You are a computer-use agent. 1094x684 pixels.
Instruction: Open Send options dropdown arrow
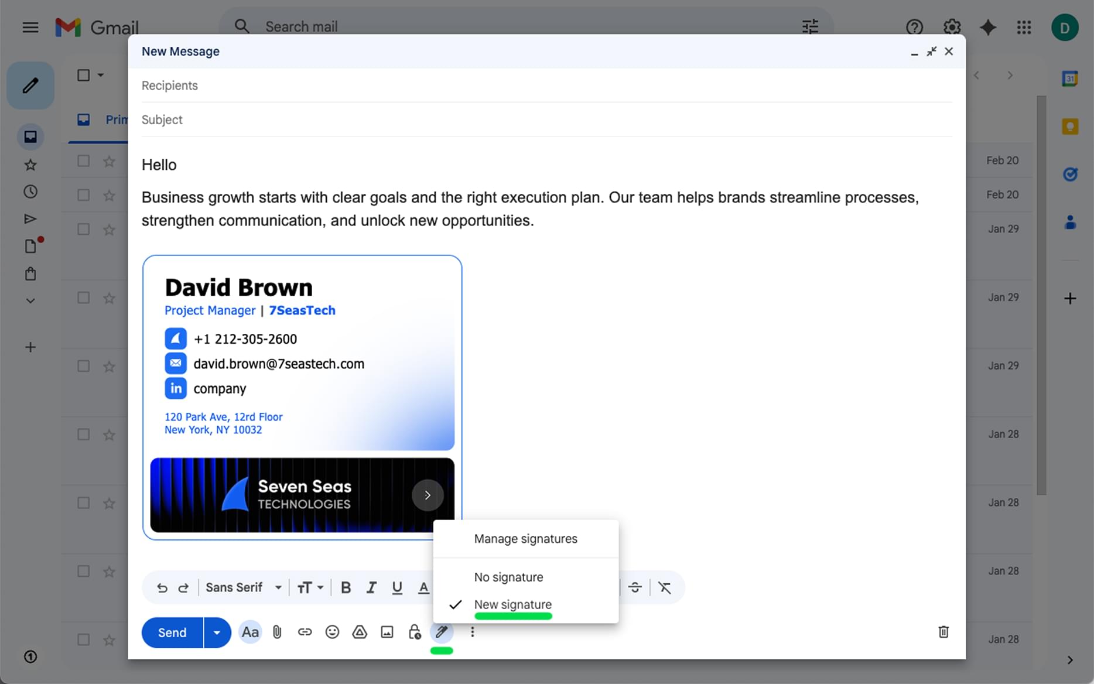pos(217,632)
